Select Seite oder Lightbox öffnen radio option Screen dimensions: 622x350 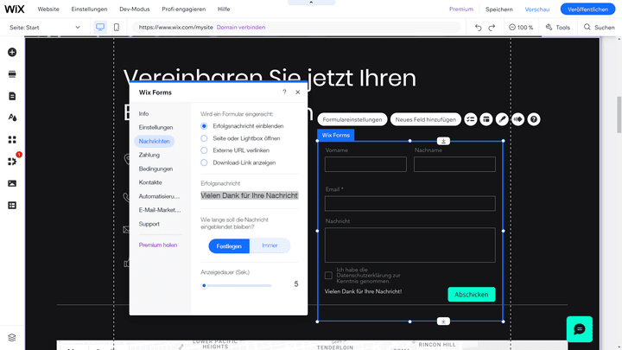tap(204, 138)
